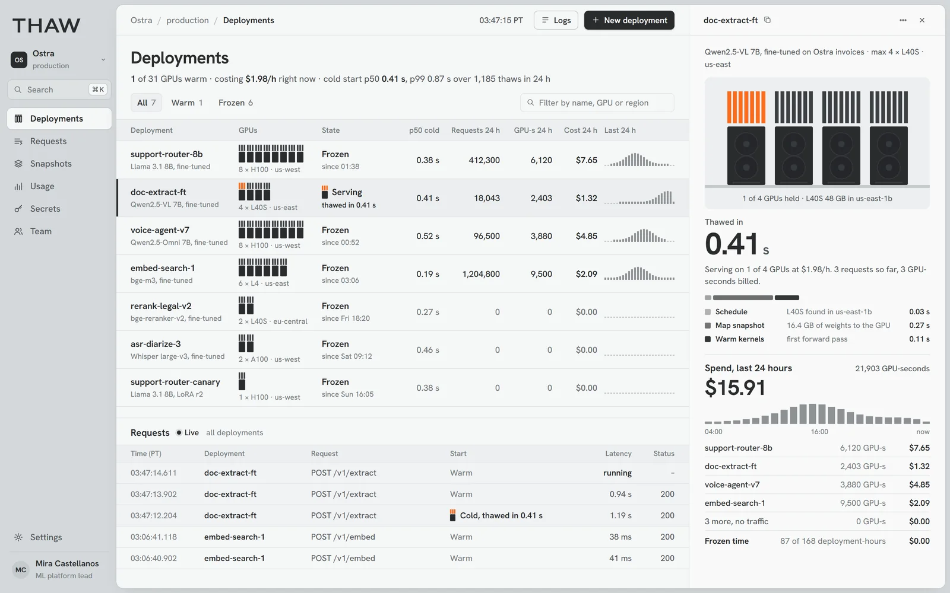Sort by p50 cold column header
Image resolution: width=950 pixels, height=593 pixels.
424,130
